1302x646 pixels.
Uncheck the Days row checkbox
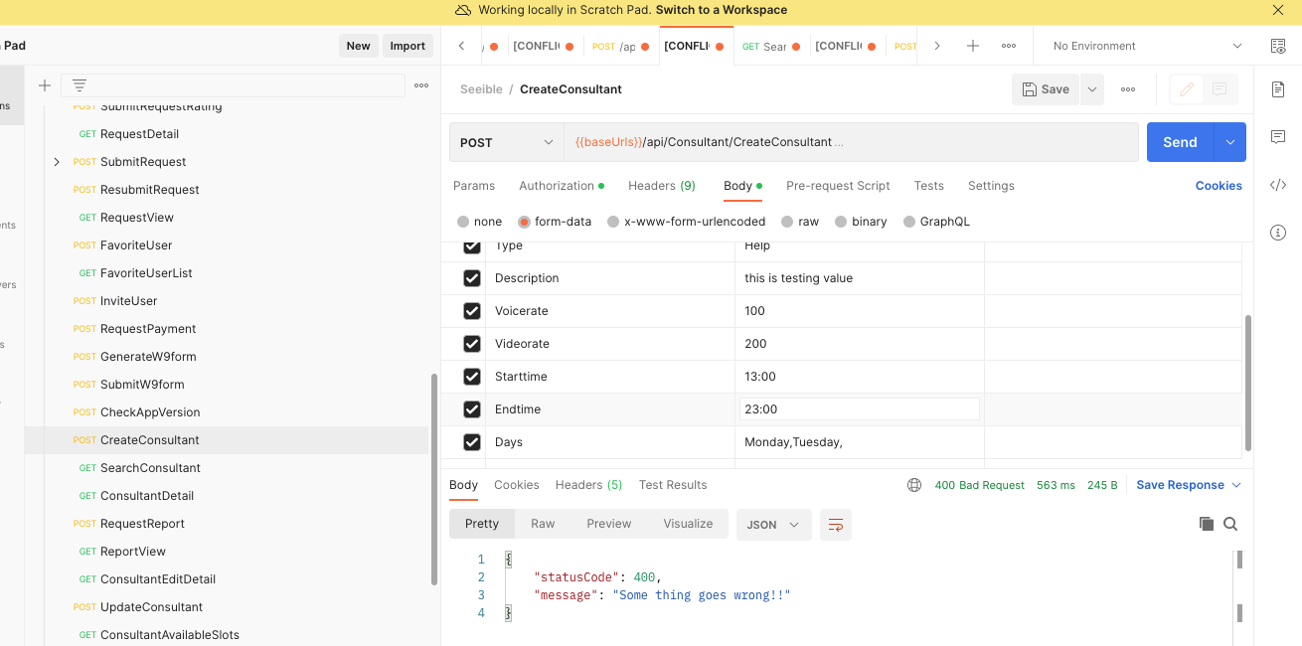472,442
